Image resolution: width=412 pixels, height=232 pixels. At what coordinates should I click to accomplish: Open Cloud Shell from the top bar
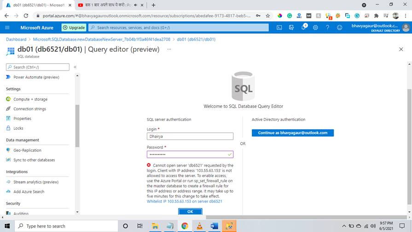[279, 27]
